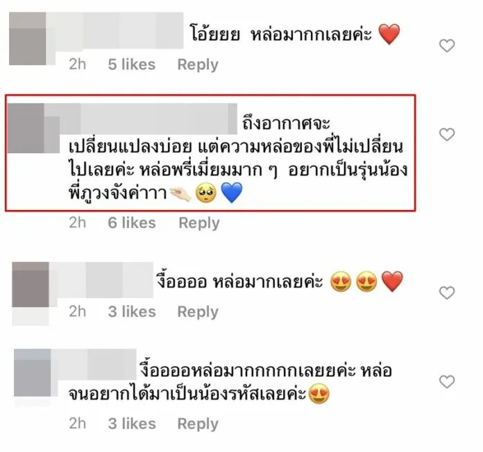Click blurred username of third comment
The image size is (483, 452).
[101, 280]
